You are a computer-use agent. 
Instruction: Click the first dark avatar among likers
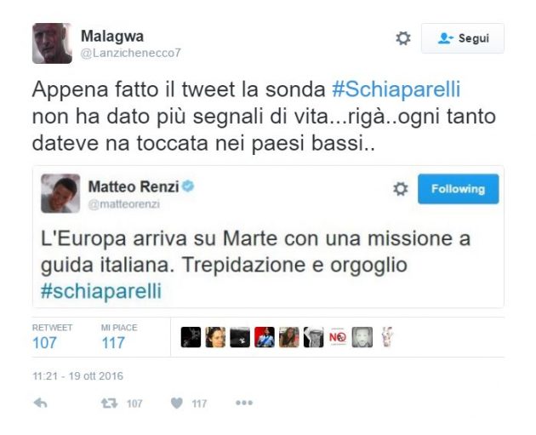pos(191,337)
